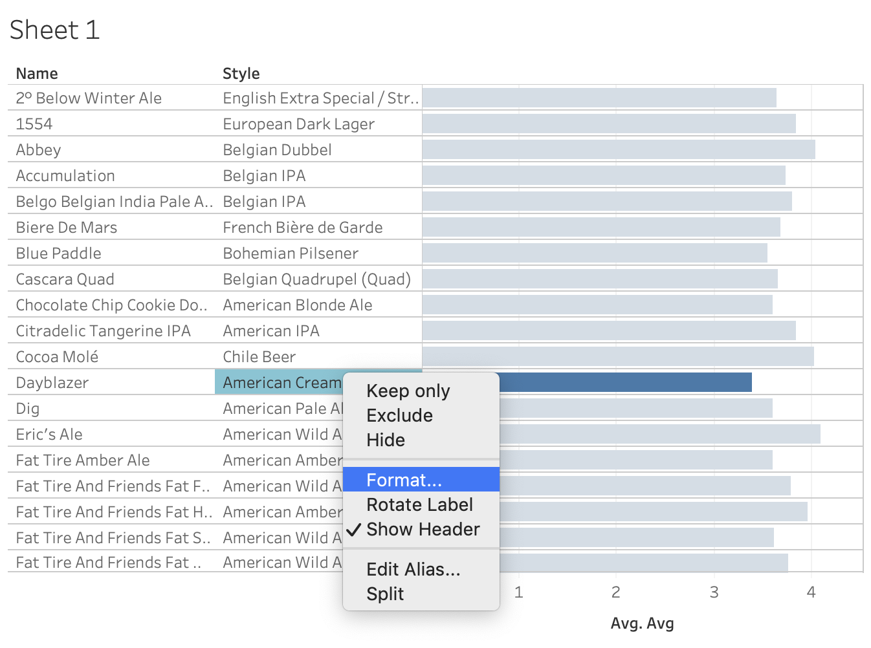Click Bohemian Pilsener style cell
This screenshot has height=648, width=871.
coord(291,253)
